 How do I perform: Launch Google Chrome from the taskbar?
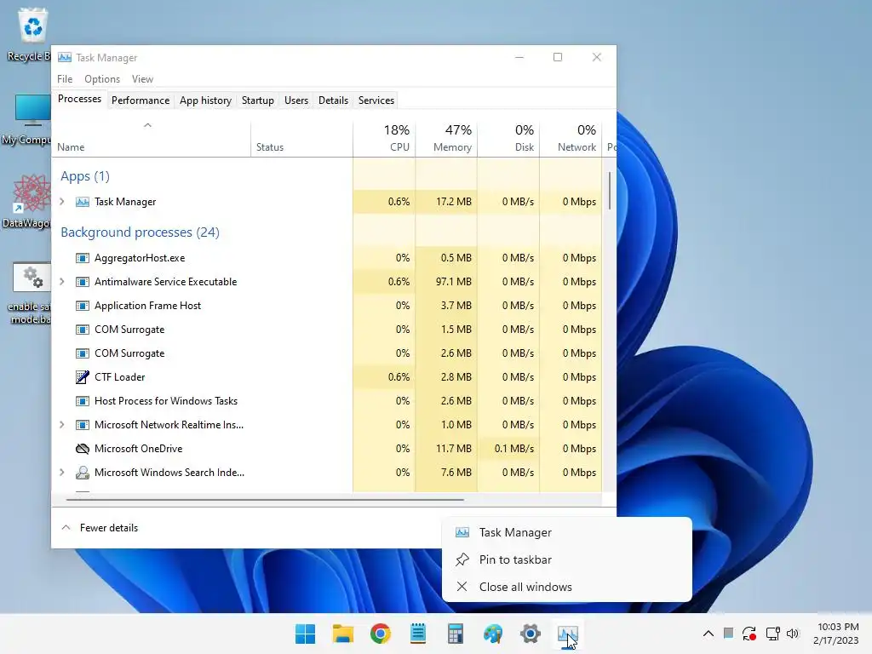click(381, 634)
